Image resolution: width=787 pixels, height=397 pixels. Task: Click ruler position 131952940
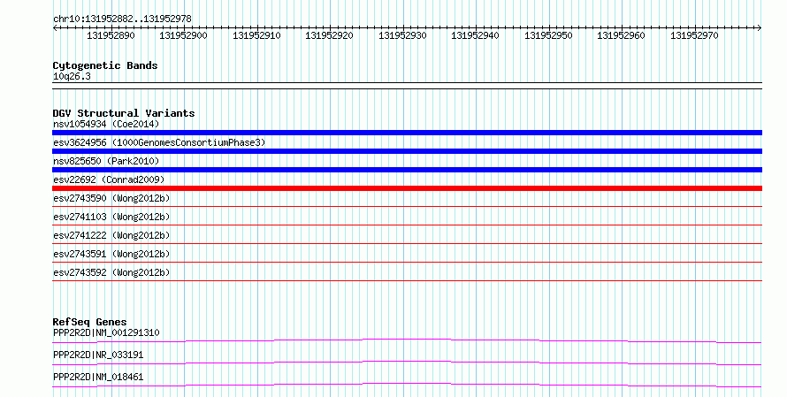click(476, 35)
